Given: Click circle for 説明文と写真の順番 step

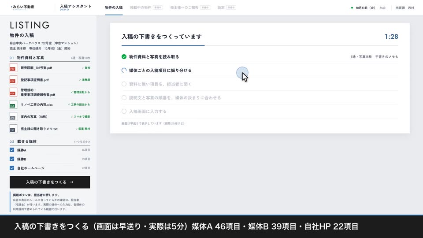Looking at the screenshot, I should [124, 98].
